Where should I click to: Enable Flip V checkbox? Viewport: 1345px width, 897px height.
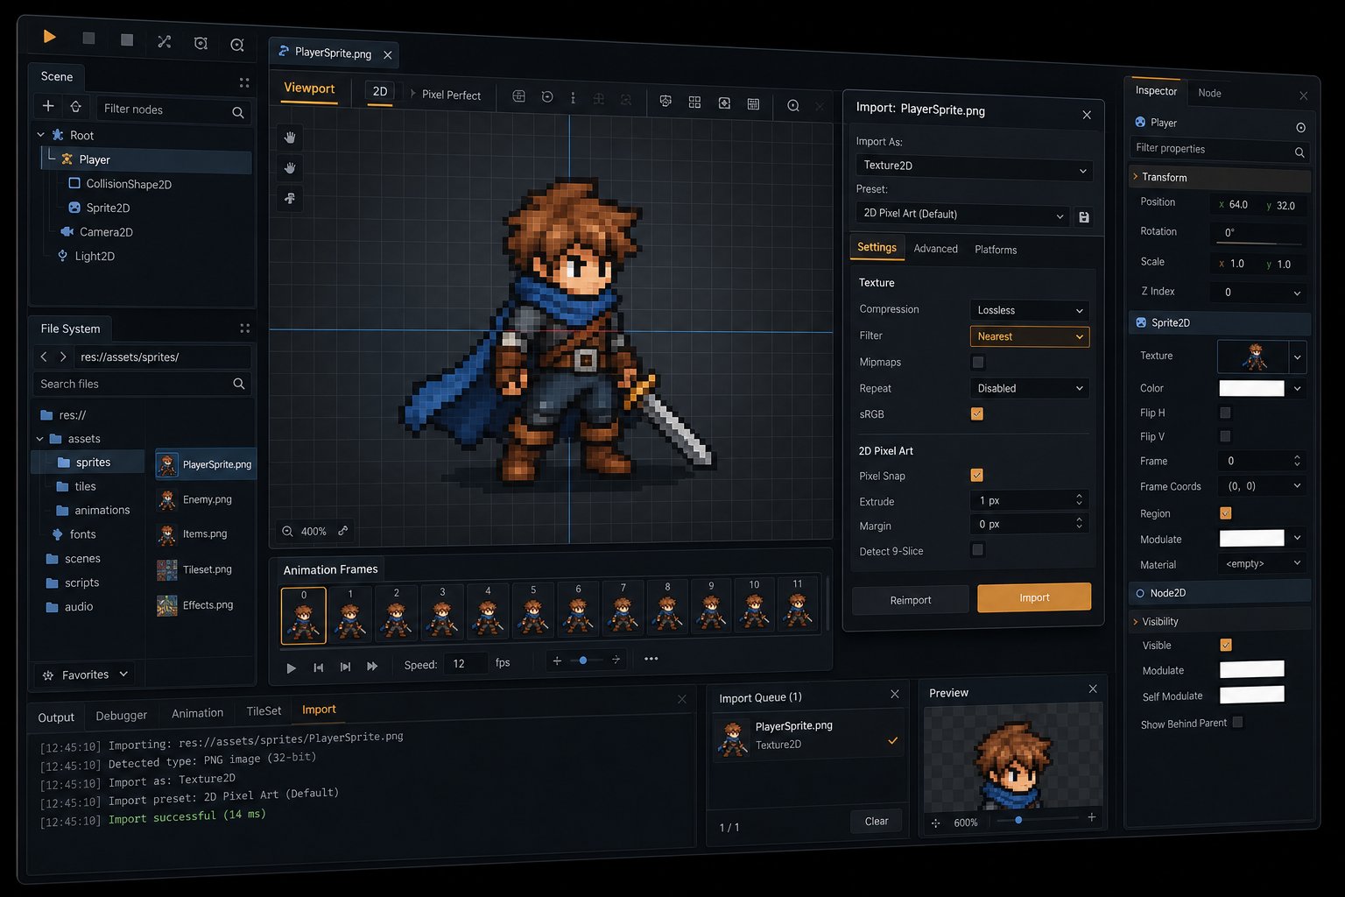(x=1225, y=436)
